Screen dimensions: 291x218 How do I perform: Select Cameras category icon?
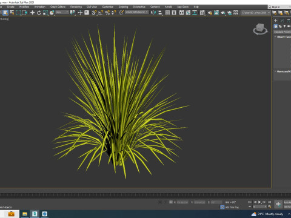[x=289, y=26]
